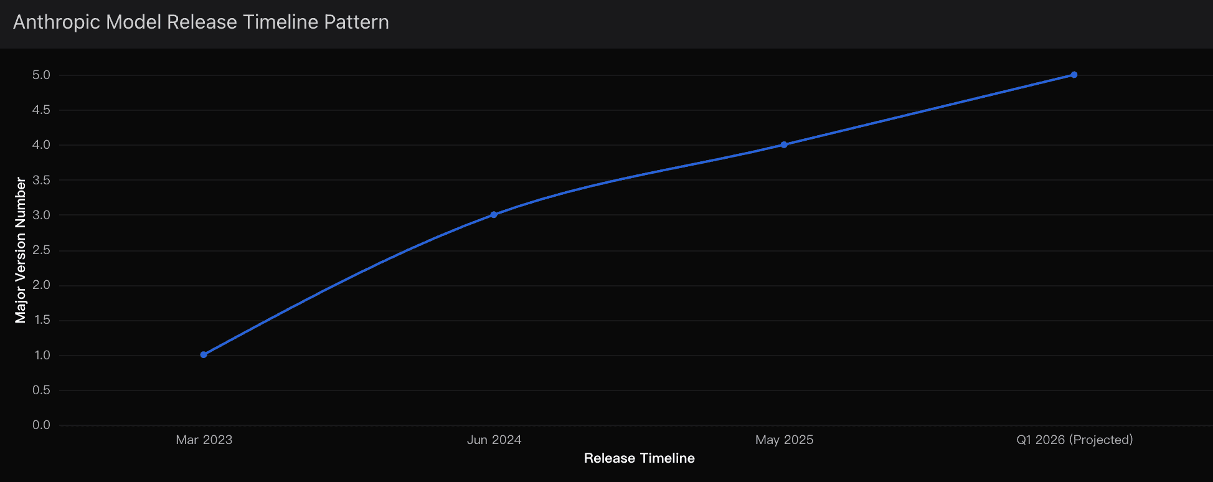
Task: Click the Q1 2026 projected data point at 5.0
Action: coord(1074,75)
